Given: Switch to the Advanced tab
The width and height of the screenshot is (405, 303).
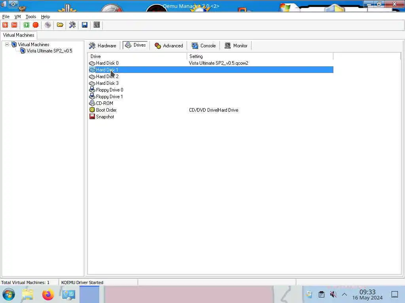Looking at the screenshot, I should [x=168, y=46].
